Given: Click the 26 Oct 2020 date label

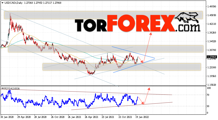Looking at the screenshot, I should (58, 117).
